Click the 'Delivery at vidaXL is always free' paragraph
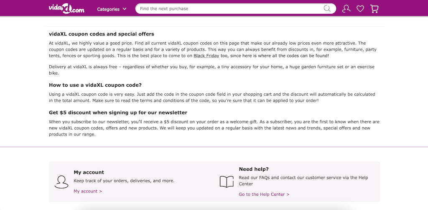 211,70
